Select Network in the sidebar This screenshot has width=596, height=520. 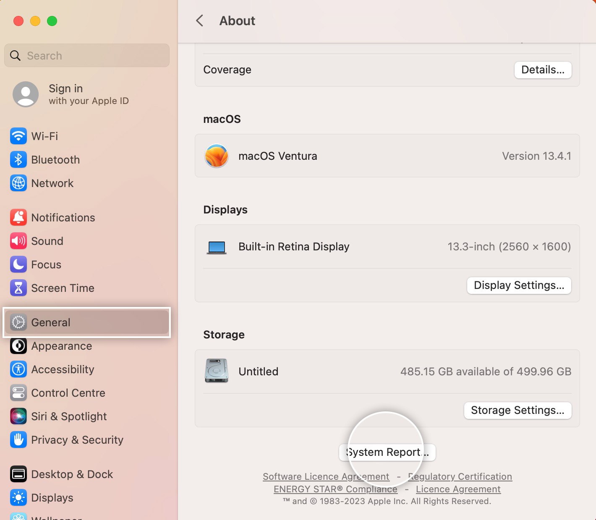87,183
